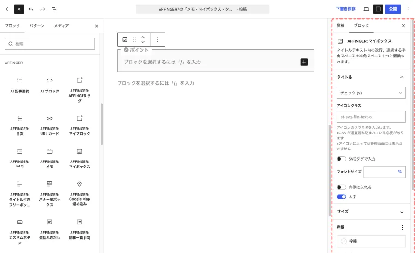Close the block inserter with the black X button

point(19,9)
